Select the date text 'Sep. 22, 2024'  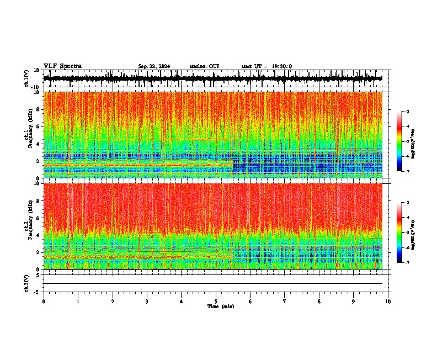coord(154,66)
